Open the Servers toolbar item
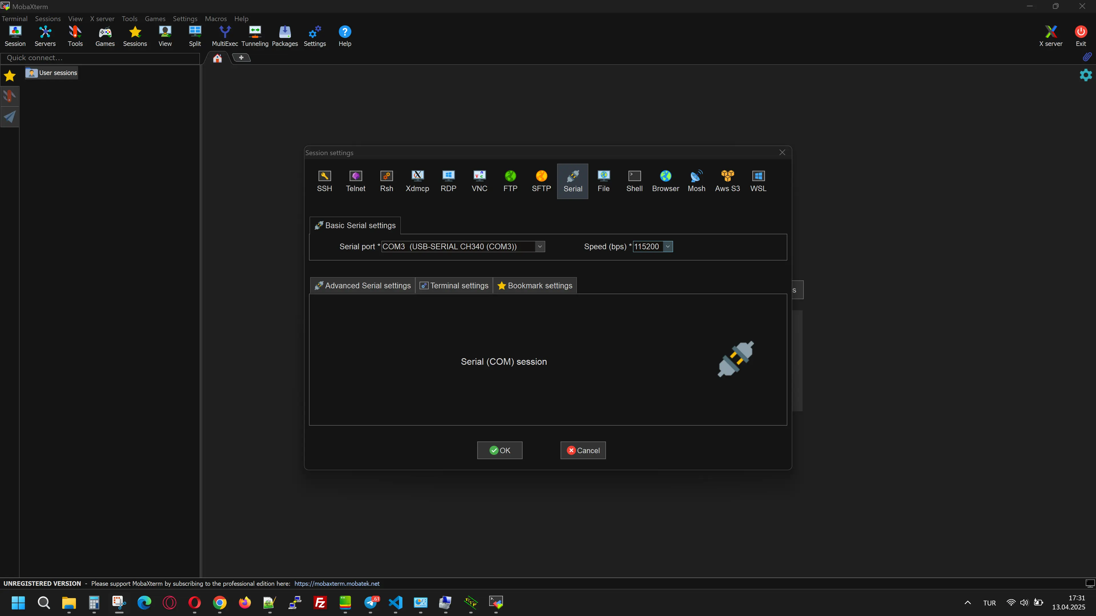This screenshot has height=616, width=1096. tap(45, 36)
